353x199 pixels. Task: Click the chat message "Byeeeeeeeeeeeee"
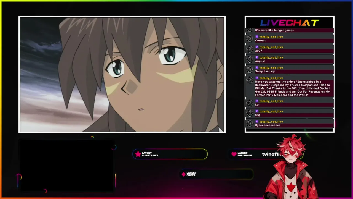point(268,125)
